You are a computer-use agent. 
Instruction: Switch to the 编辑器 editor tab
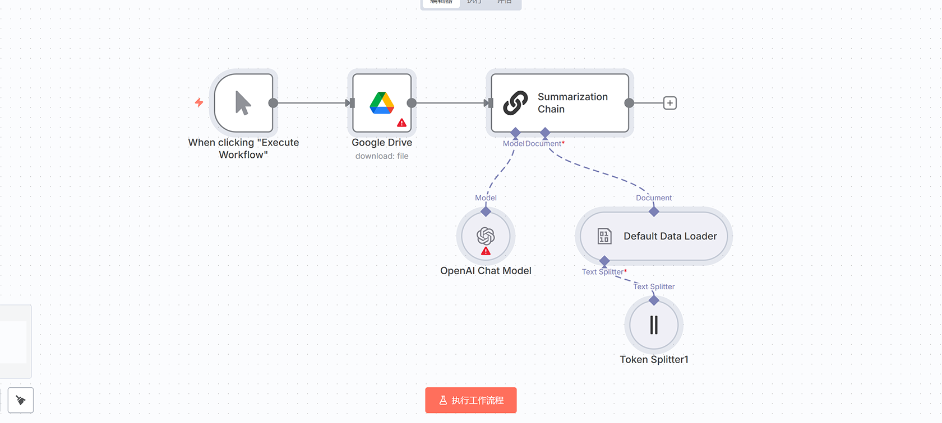tap(441, 2)
